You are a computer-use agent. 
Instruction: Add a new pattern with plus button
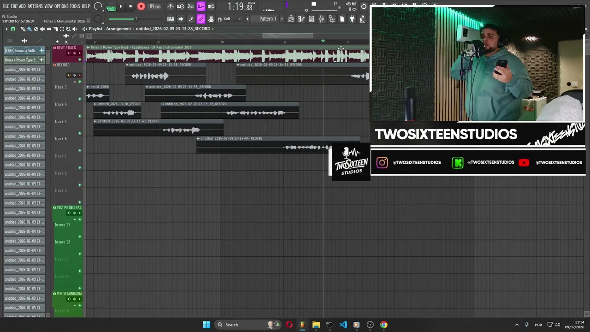pos(282,19)
